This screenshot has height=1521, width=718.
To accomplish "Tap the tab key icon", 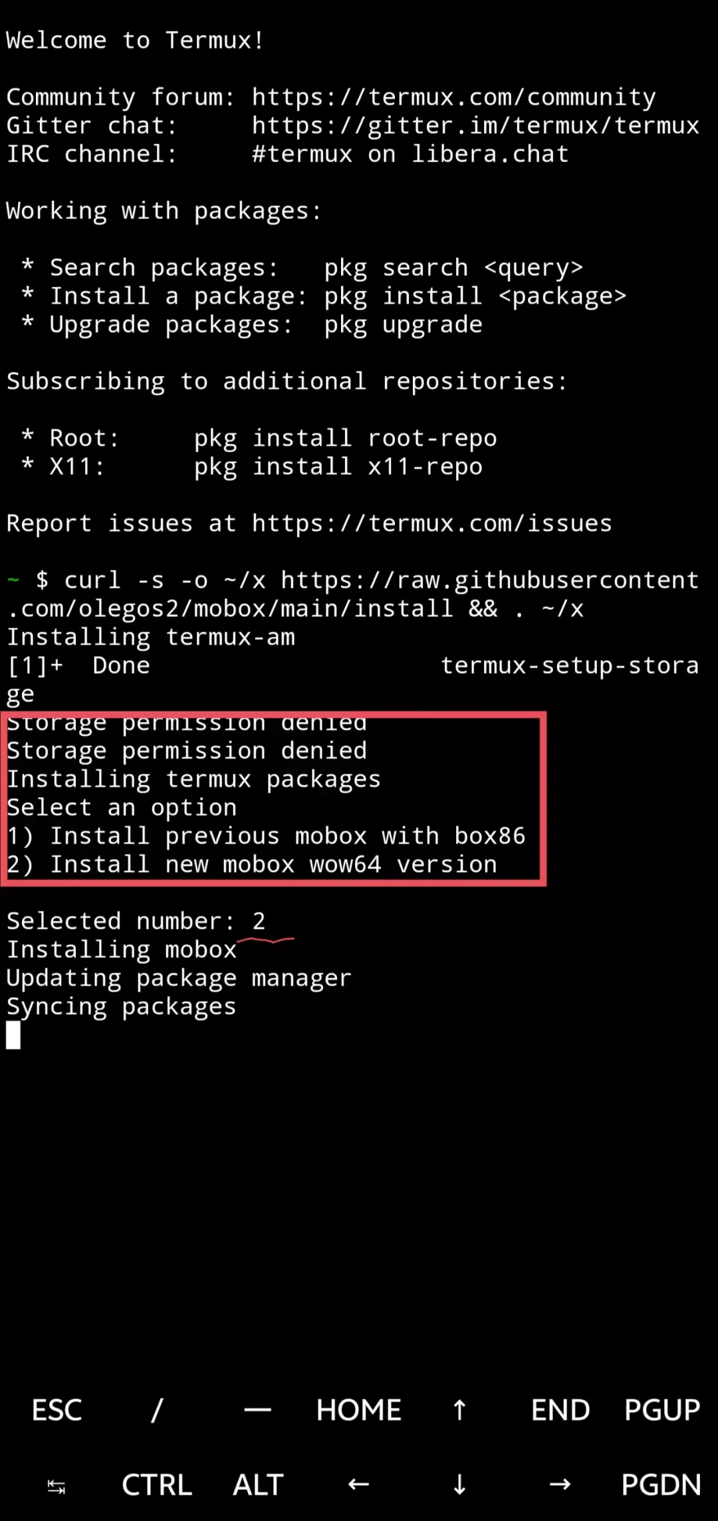I will click(x=57, y=1486).
